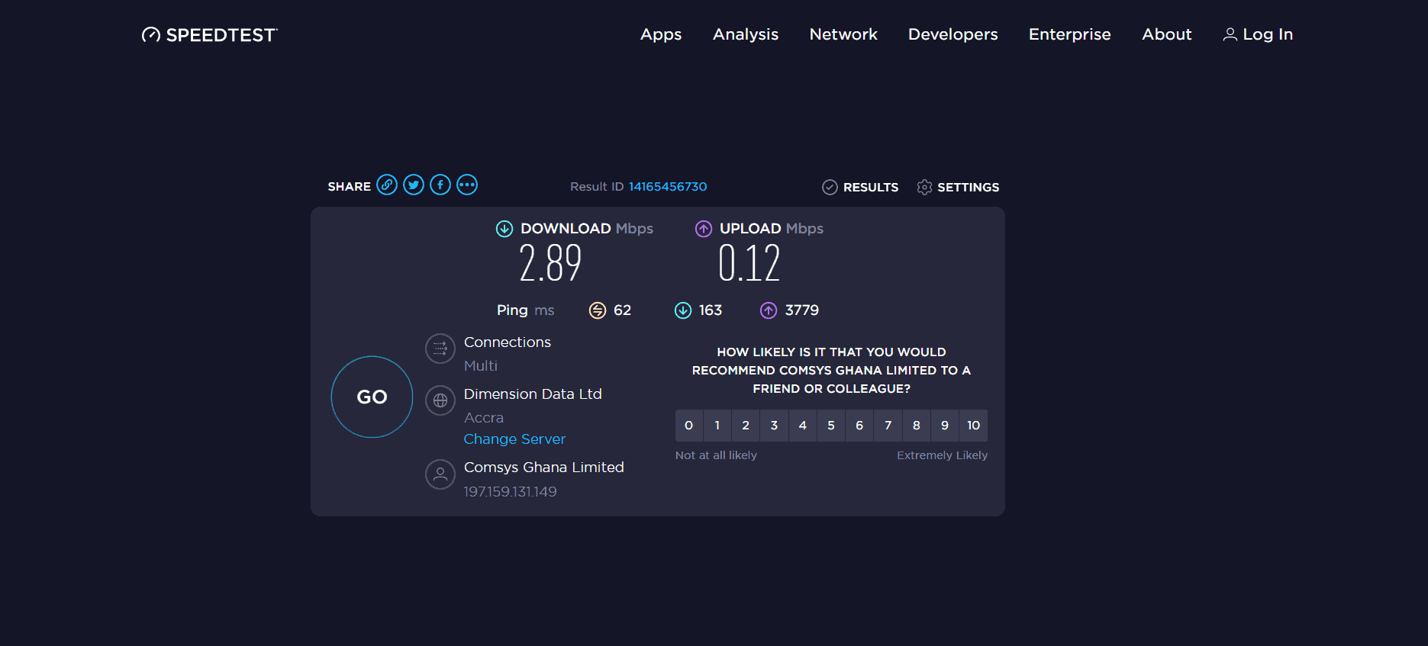Click the Log In person icon
This screenshot has width=1428, height=646.
[1230, 34]
